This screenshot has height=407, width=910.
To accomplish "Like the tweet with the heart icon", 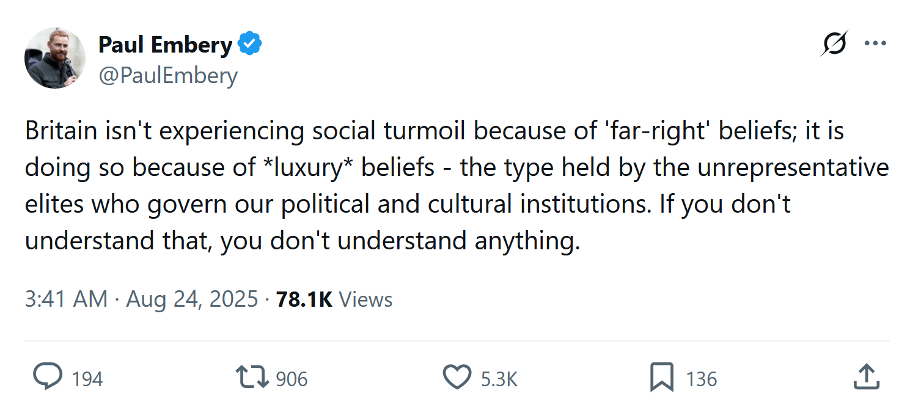I will click(x=457, y=378).
